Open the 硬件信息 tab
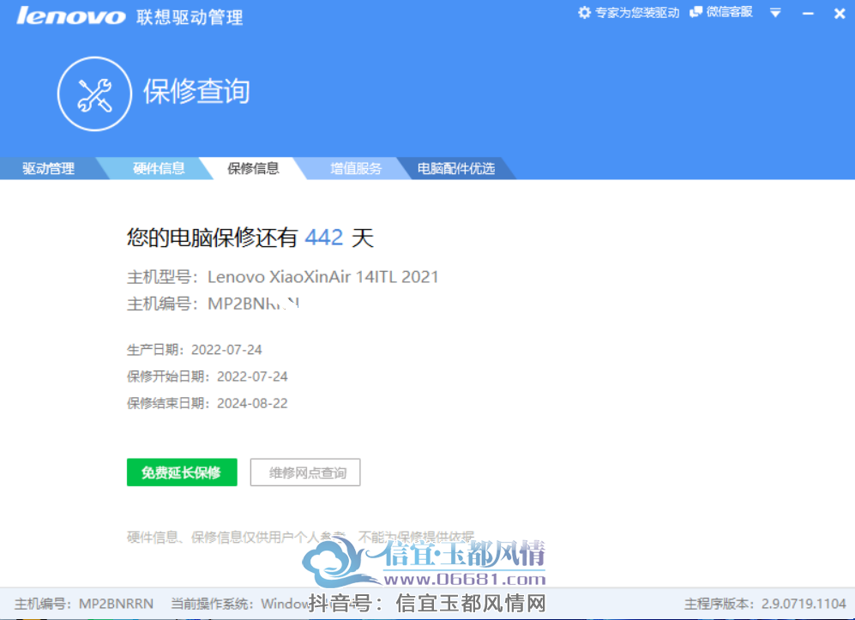Image resolution: width=855 pixels, height=620 pixels. (159, 168)
